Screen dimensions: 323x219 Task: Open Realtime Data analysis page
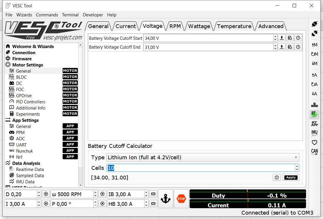(30, 170)
